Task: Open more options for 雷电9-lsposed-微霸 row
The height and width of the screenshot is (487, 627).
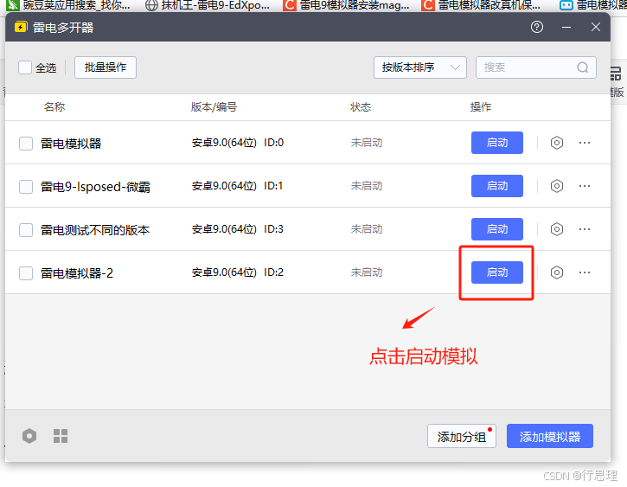Action: (x=585, y=186)
